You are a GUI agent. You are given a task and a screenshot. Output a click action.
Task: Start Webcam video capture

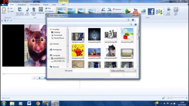point(34,11)
